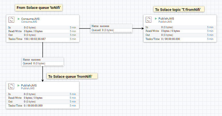Click the Read/Write row of the bottom PublishJMS

(42, 98)
